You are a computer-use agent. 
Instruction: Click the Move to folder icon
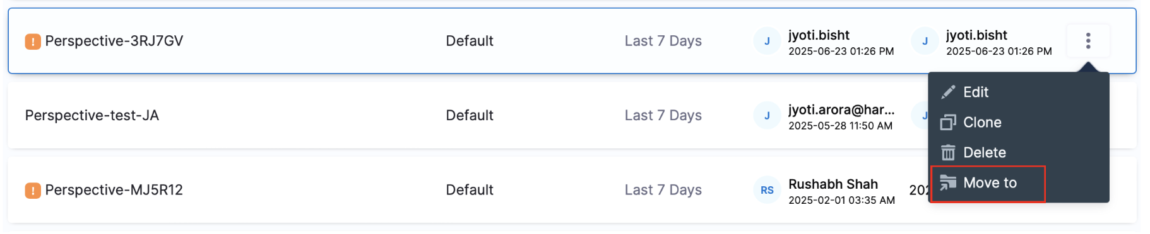pyautogui.click(x=948, y=183)
